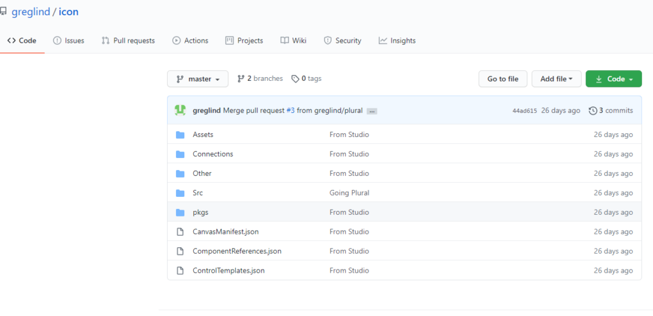This screenshot has width=653, height=316.
Task: Click the branch icon next to 2 branches
Action: pyautogui.click(x=240, y=78)
